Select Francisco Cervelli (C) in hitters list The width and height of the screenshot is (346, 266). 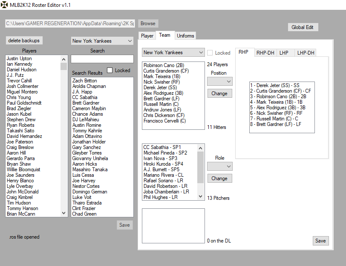click(x=164, y=121)
